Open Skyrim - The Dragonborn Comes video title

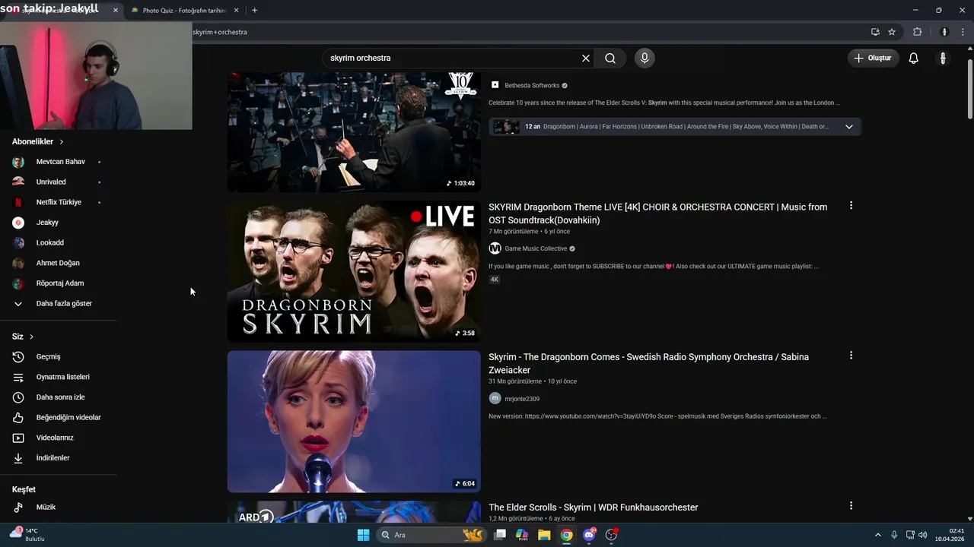point(648,363)
